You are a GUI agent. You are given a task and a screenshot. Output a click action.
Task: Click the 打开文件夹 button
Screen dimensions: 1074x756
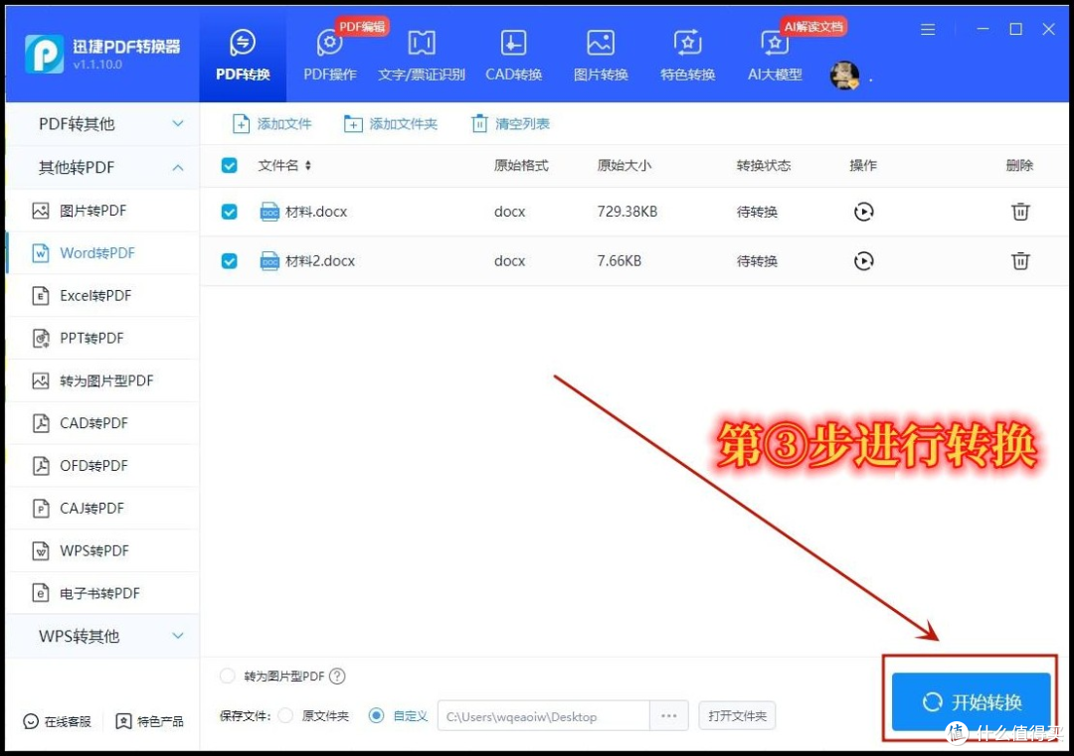(x=737, y=715)
